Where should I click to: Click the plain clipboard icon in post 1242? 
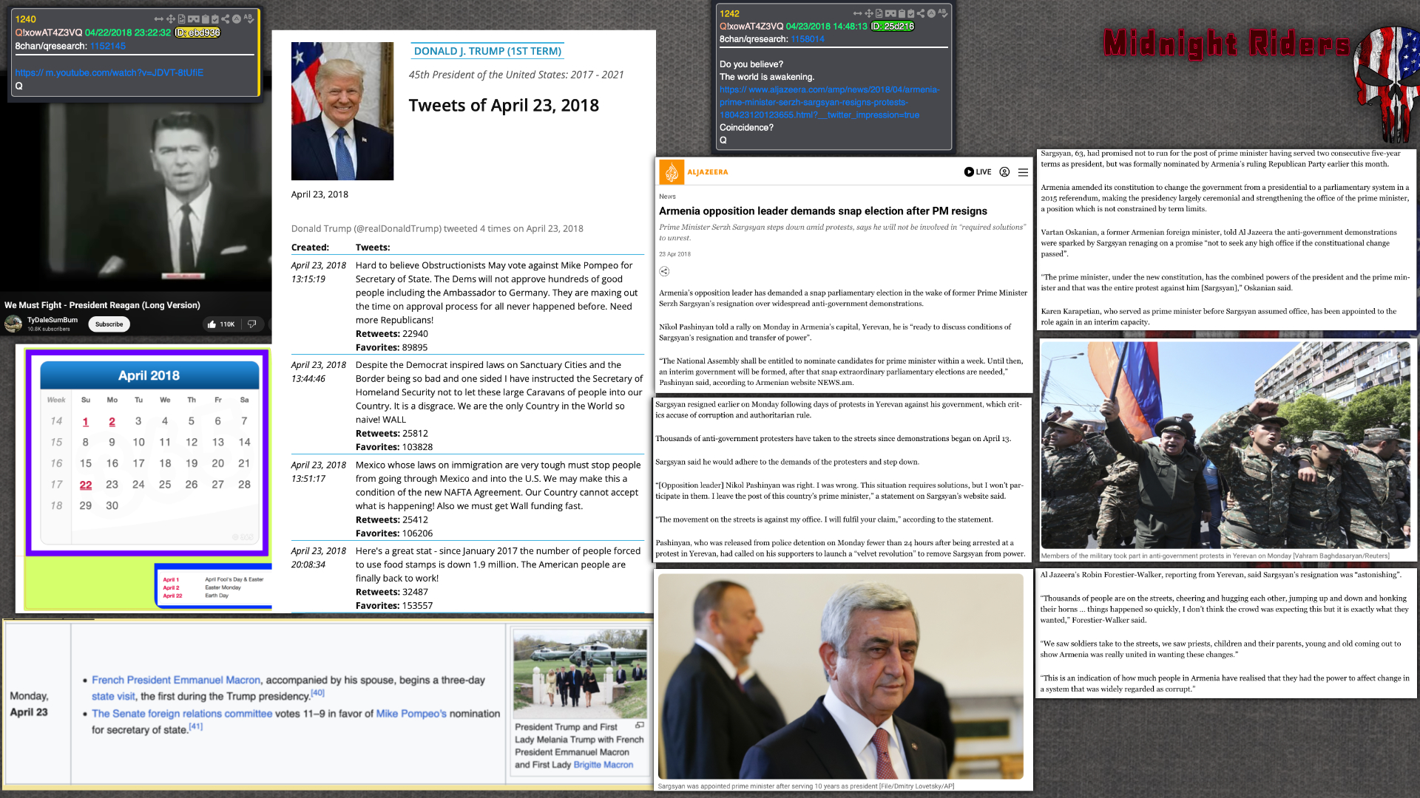pyautogui.click(x=902, y=13)
